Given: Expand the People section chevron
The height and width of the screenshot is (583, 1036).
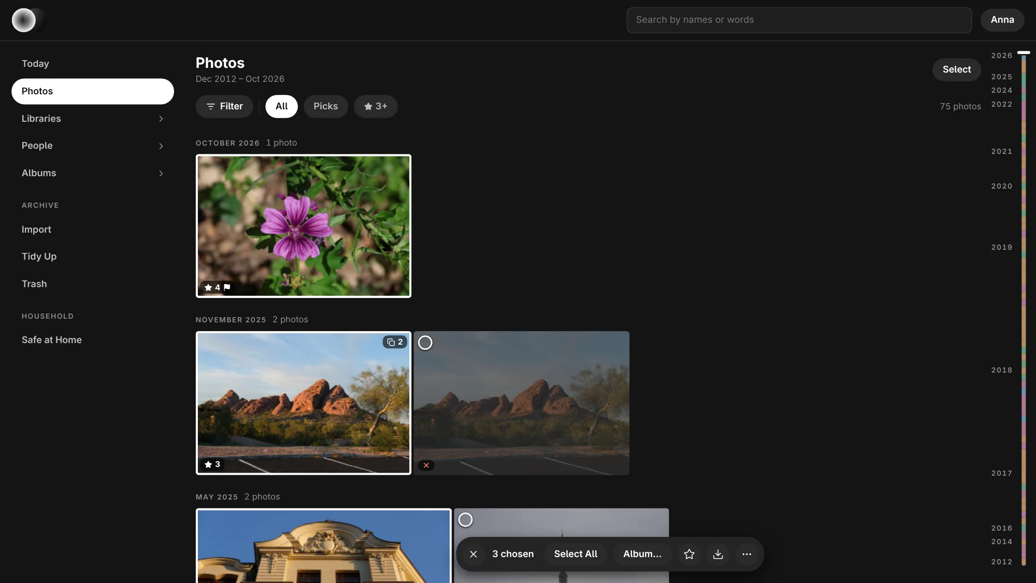Looking at the screenshot, I should tap(161, 146).
